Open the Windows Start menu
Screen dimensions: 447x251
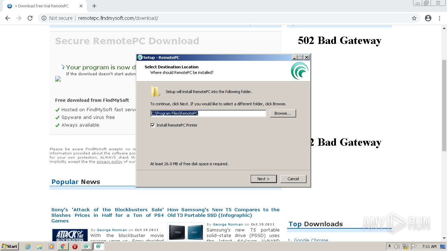9,246
